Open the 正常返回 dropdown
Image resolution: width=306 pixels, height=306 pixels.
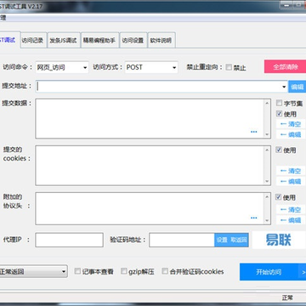point(33,272)
